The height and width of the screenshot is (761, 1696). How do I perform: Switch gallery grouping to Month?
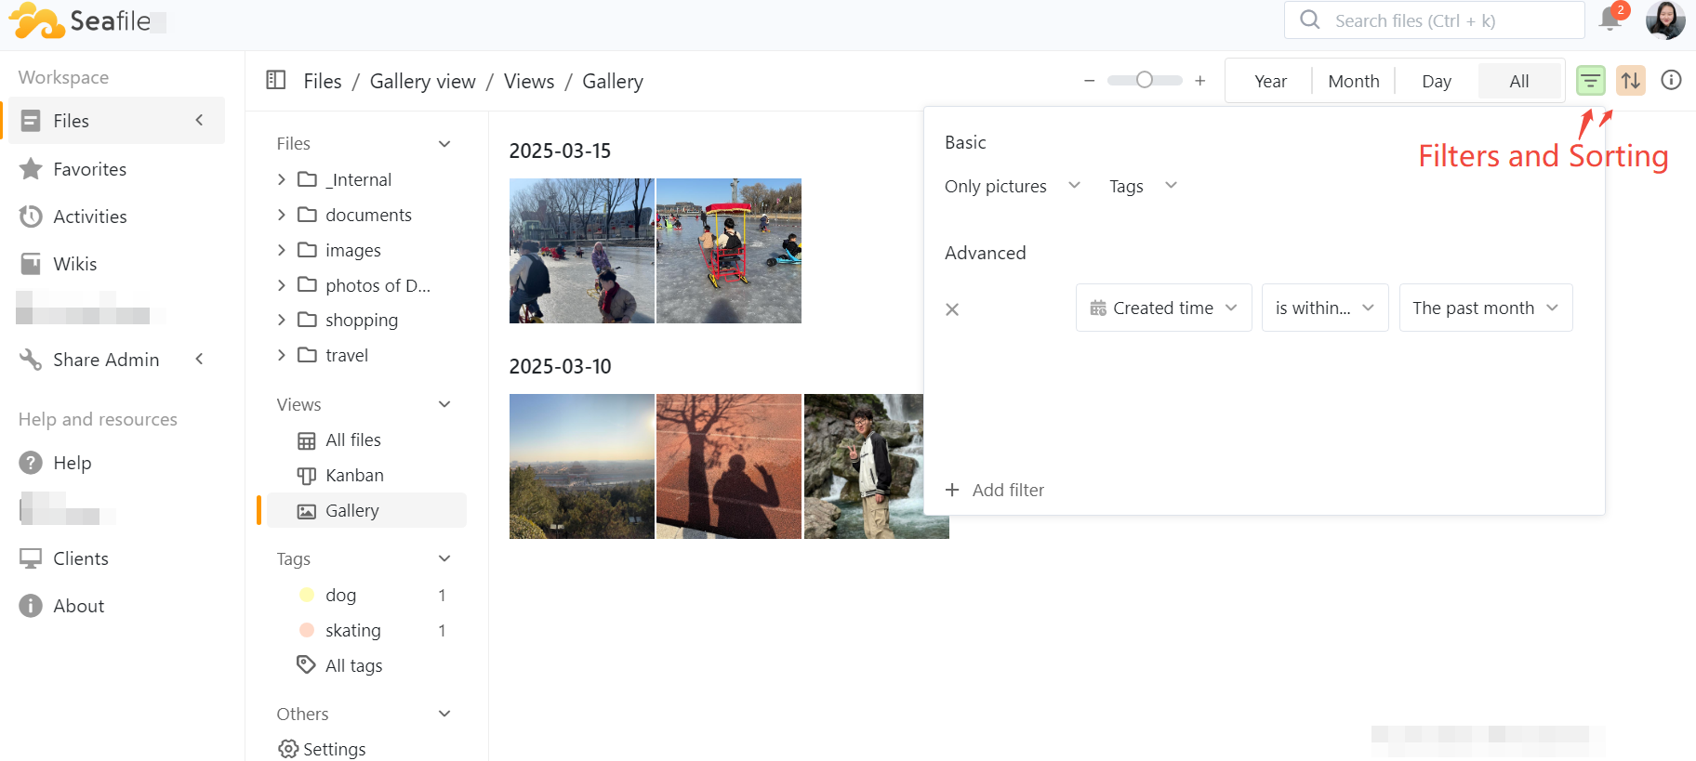point(1353,81)
